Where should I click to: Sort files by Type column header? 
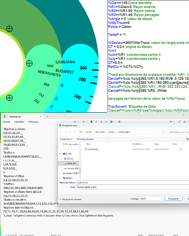click(156, 144)
